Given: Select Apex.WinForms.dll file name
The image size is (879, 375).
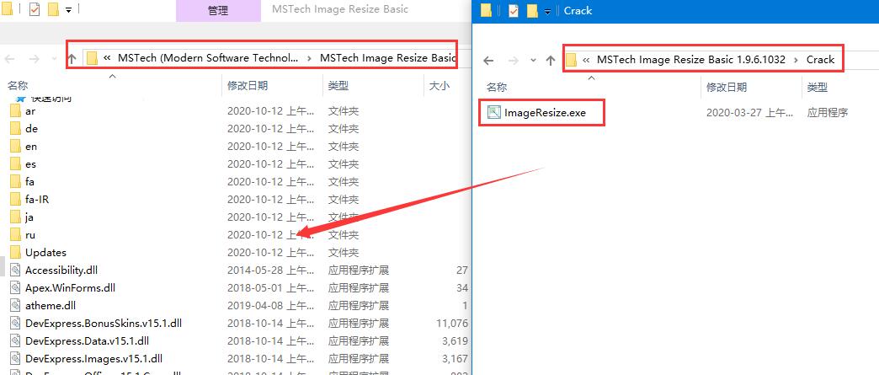Looking at the screenshot, I should 70,288.
